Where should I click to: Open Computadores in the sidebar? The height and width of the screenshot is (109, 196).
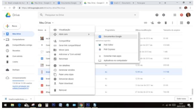click(x=18, y=40)
